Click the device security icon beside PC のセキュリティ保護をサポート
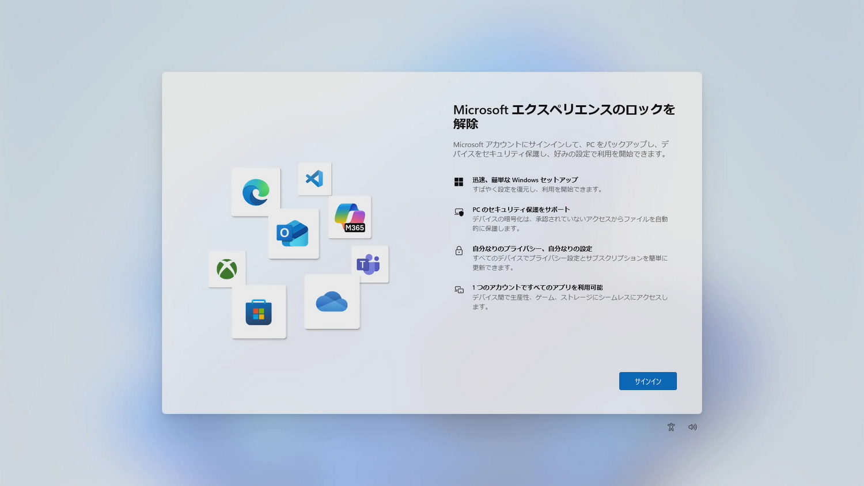This screenshot has height=486, width=864. click(459, 211)
